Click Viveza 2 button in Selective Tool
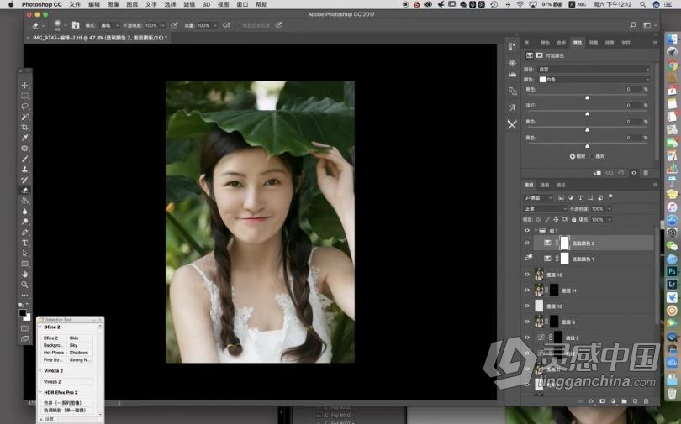This screenshot has height=424, width=681. (67, 381)
